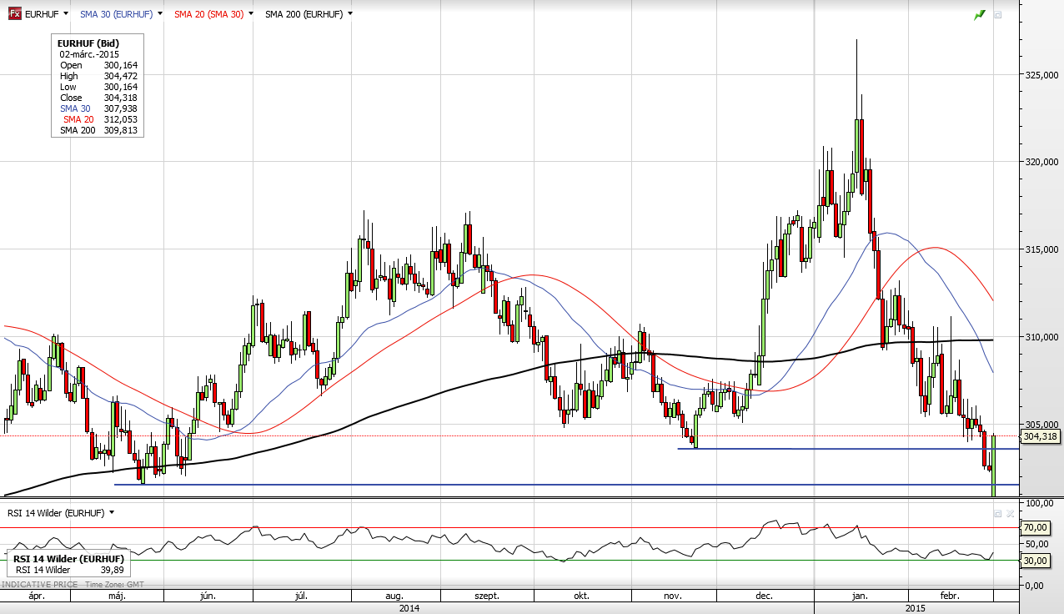Click the Close 304,318 value in data box
This screenshot has height=614, width=1064.
point(121,98)
